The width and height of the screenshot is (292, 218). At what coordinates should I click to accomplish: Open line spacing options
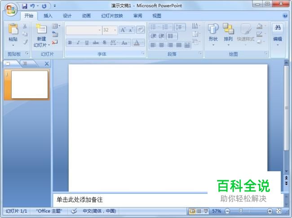click(180, 27)
